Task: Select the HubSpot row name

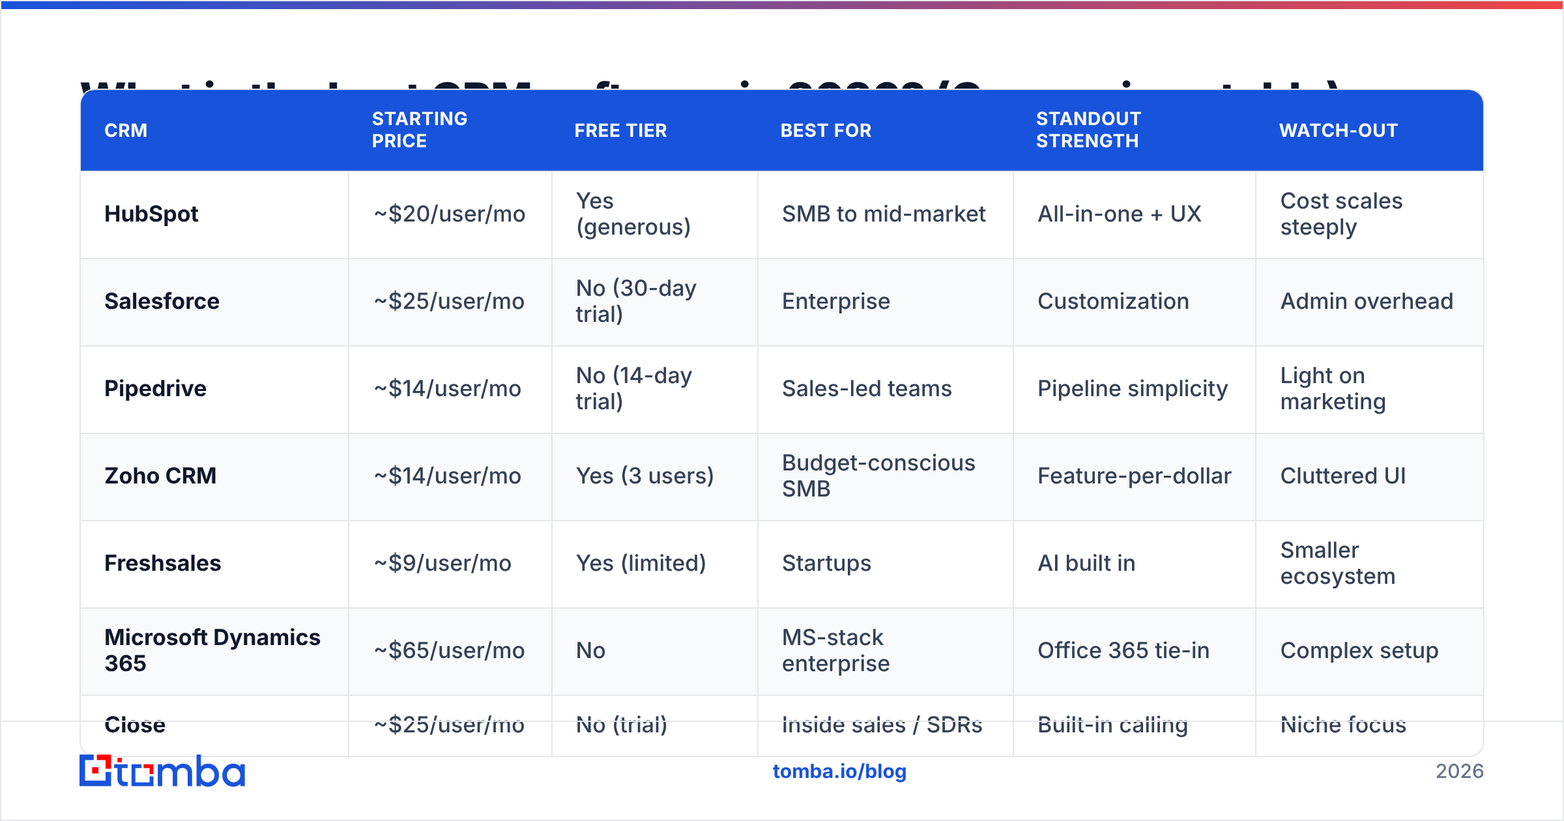Action: point(151,214)
